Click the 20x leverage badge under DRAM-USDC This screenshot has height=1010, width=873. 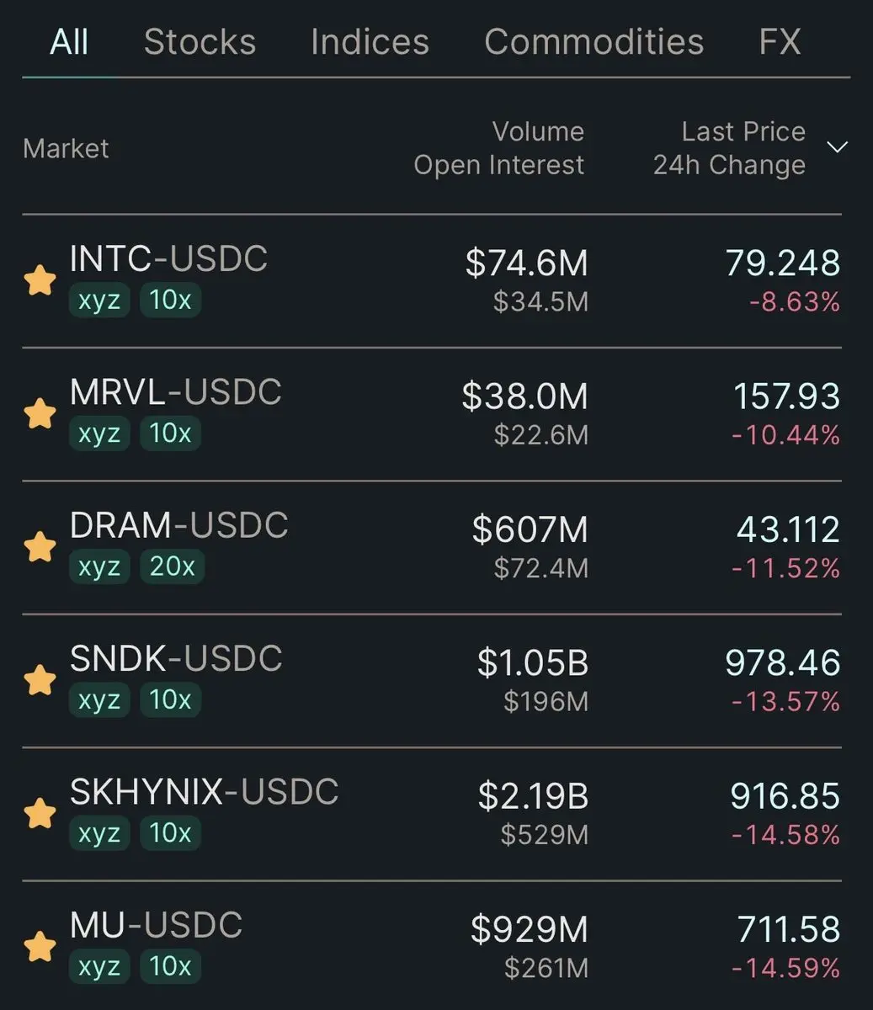point(172,566)
